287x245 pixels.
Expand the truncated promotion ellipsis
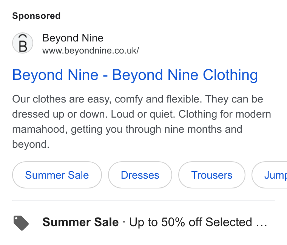[x=262, y=223]
